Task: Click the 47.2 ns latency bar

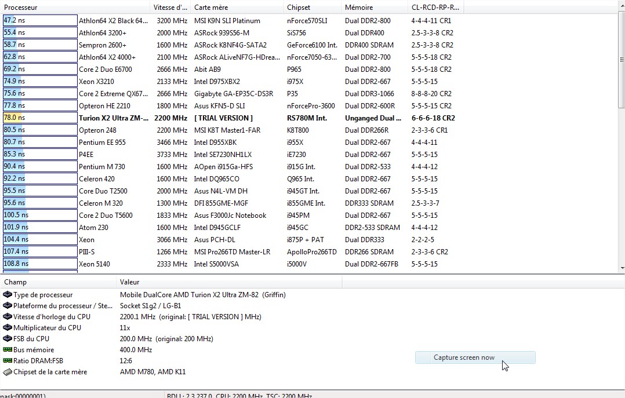Action: (x=40, y=20)
